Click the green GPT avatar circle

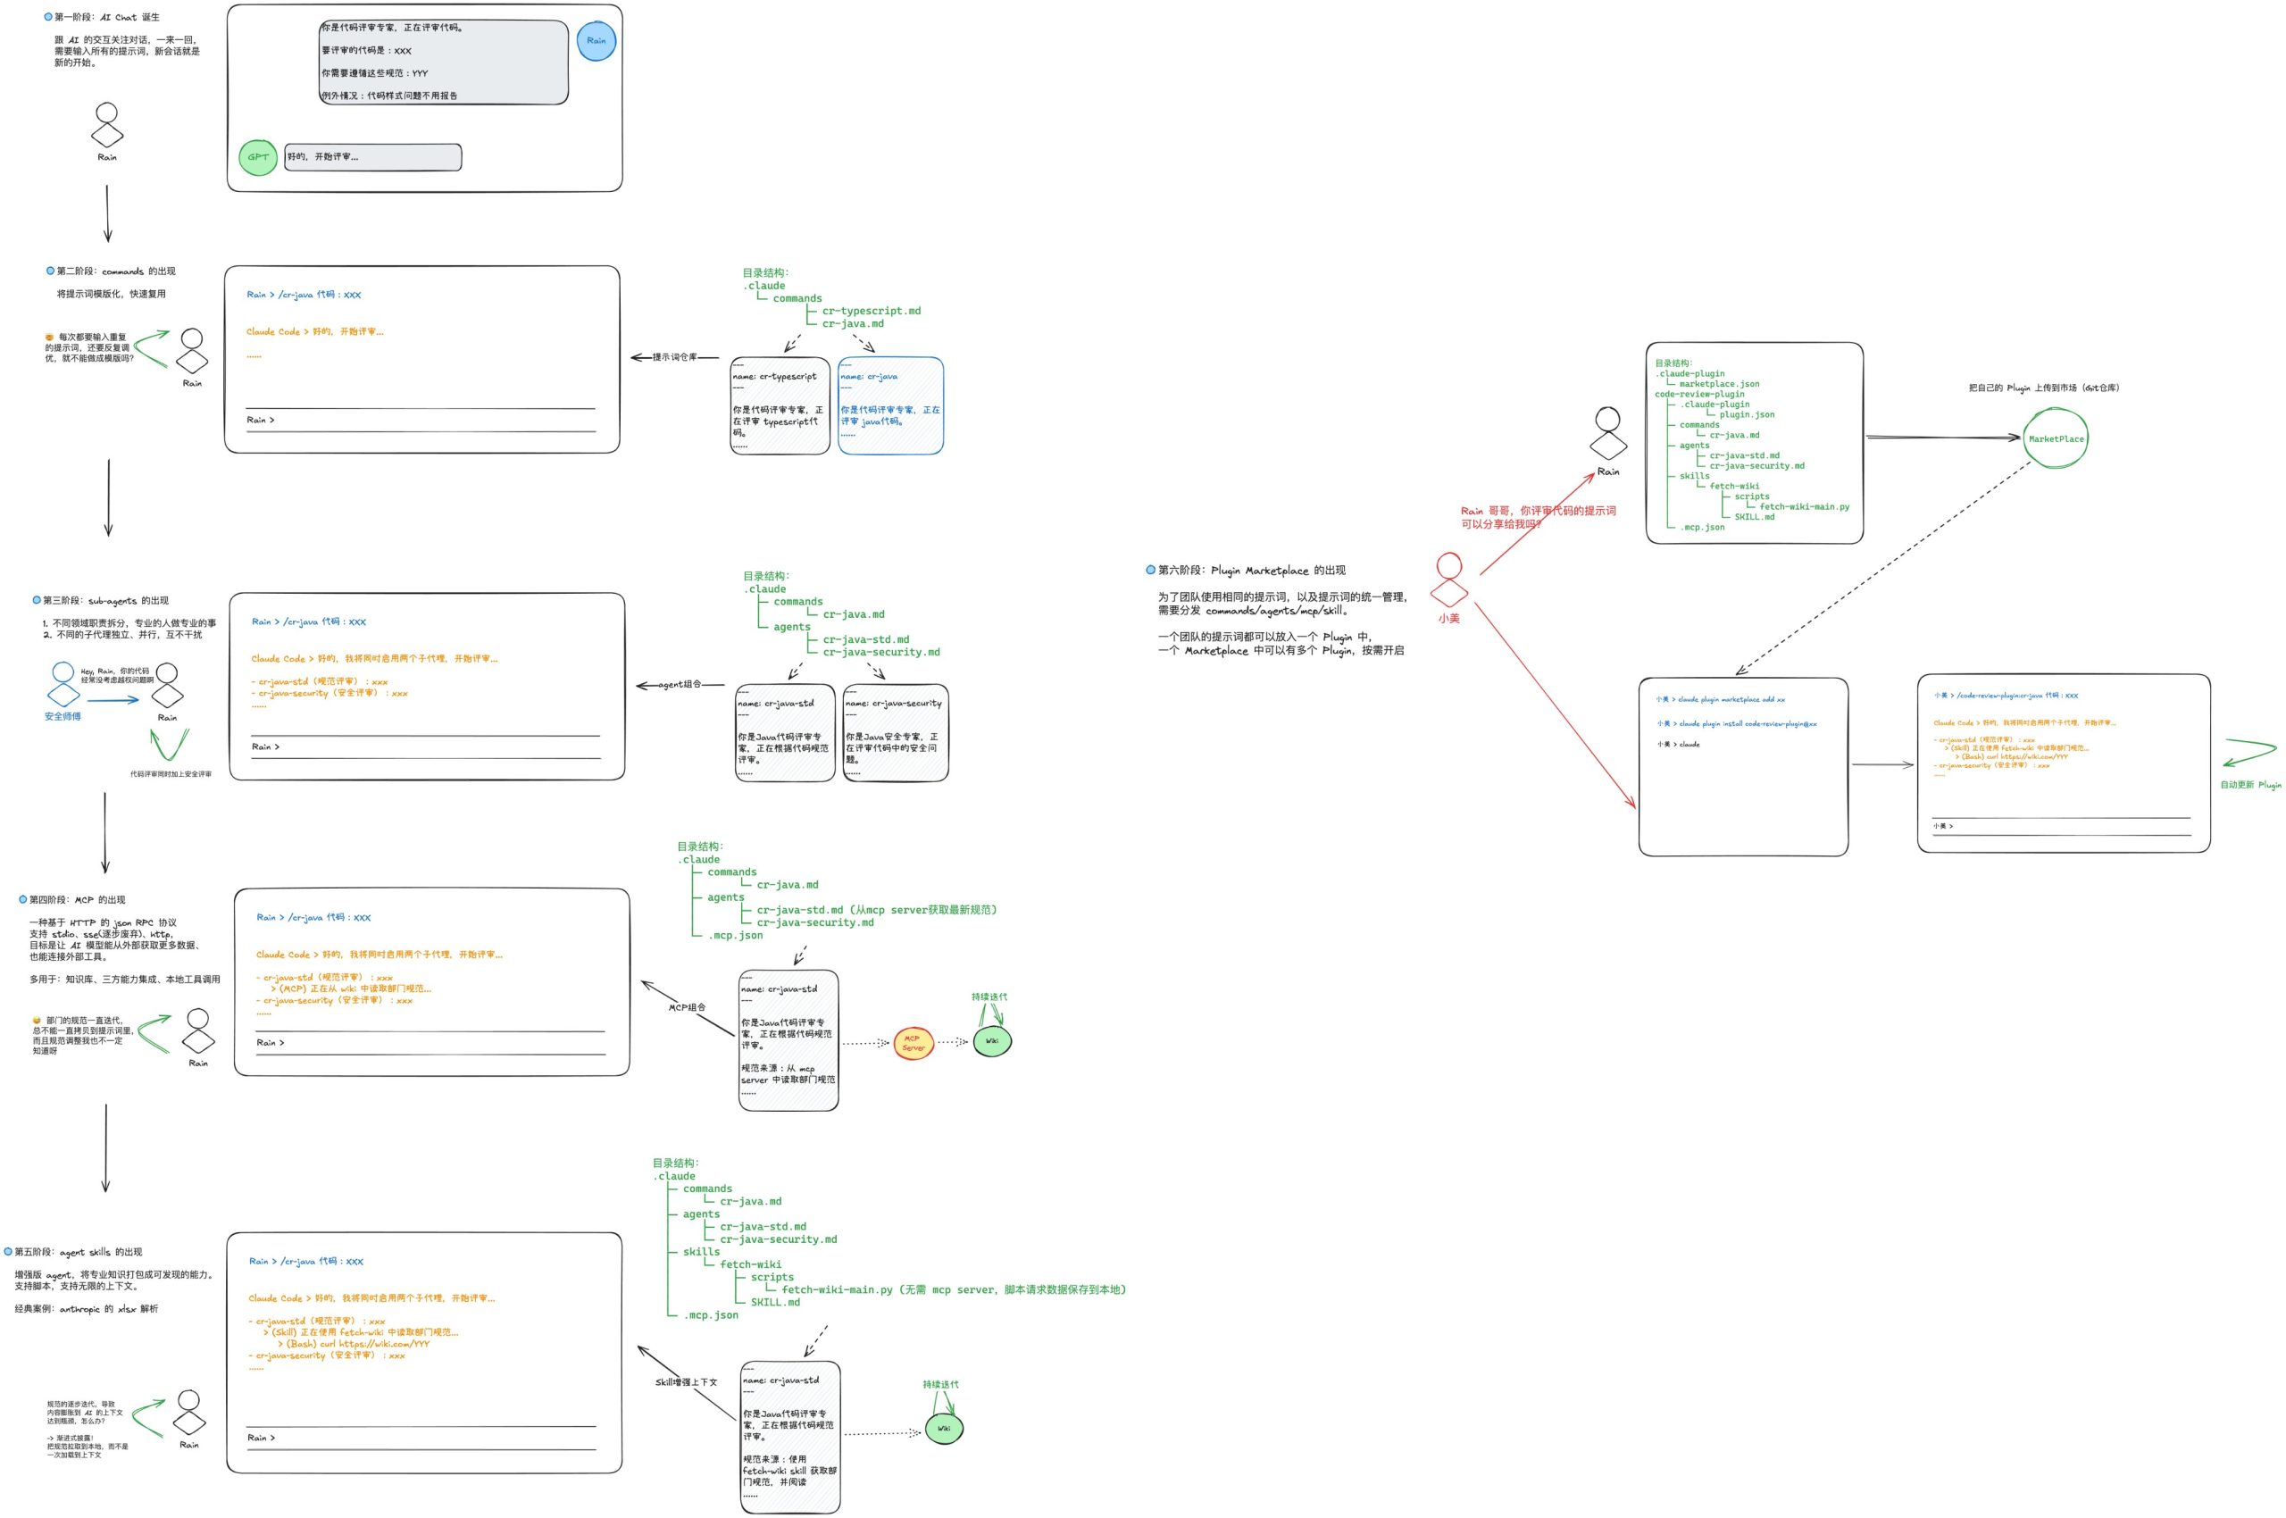(257, 157)
